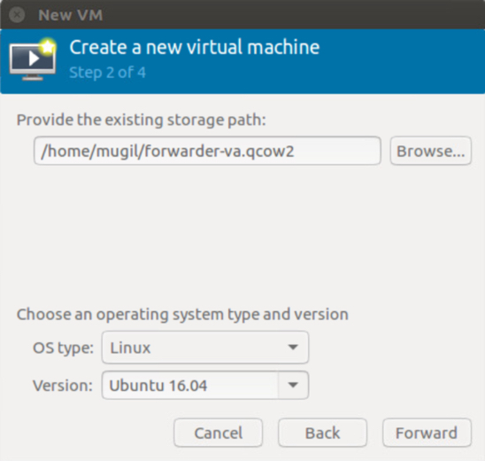
Task: Click the Version: label
Action: [x=63, y=386]
